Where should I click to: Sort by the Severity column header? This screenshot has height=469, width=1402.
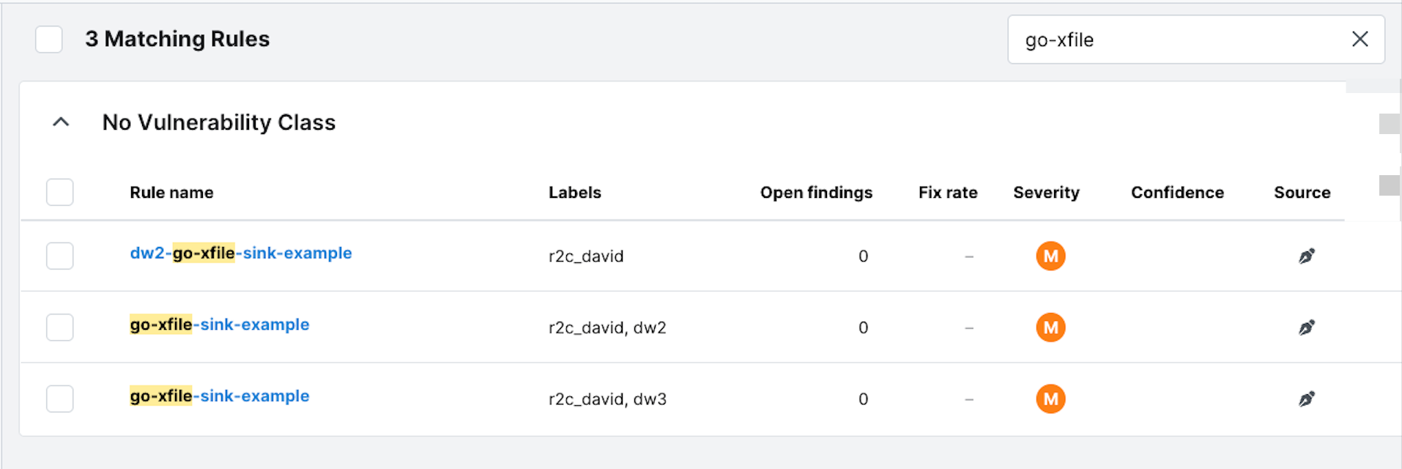[x=1046, y=192]
